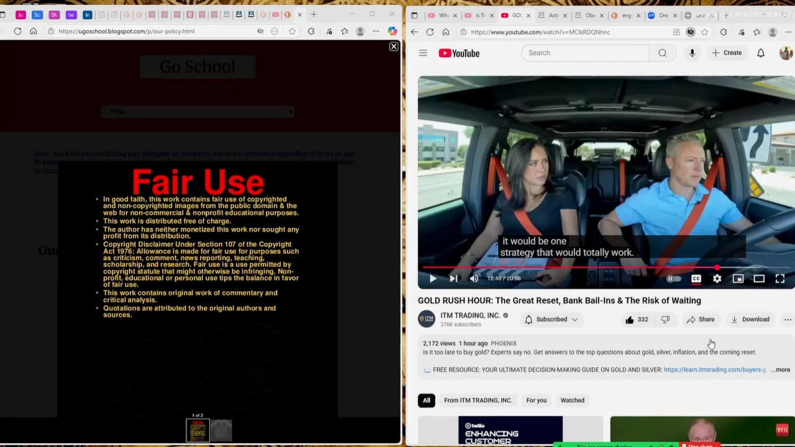Expand description with ...more
The width and height of the screenshot is (795, 447).
click(x=781, y=369)
